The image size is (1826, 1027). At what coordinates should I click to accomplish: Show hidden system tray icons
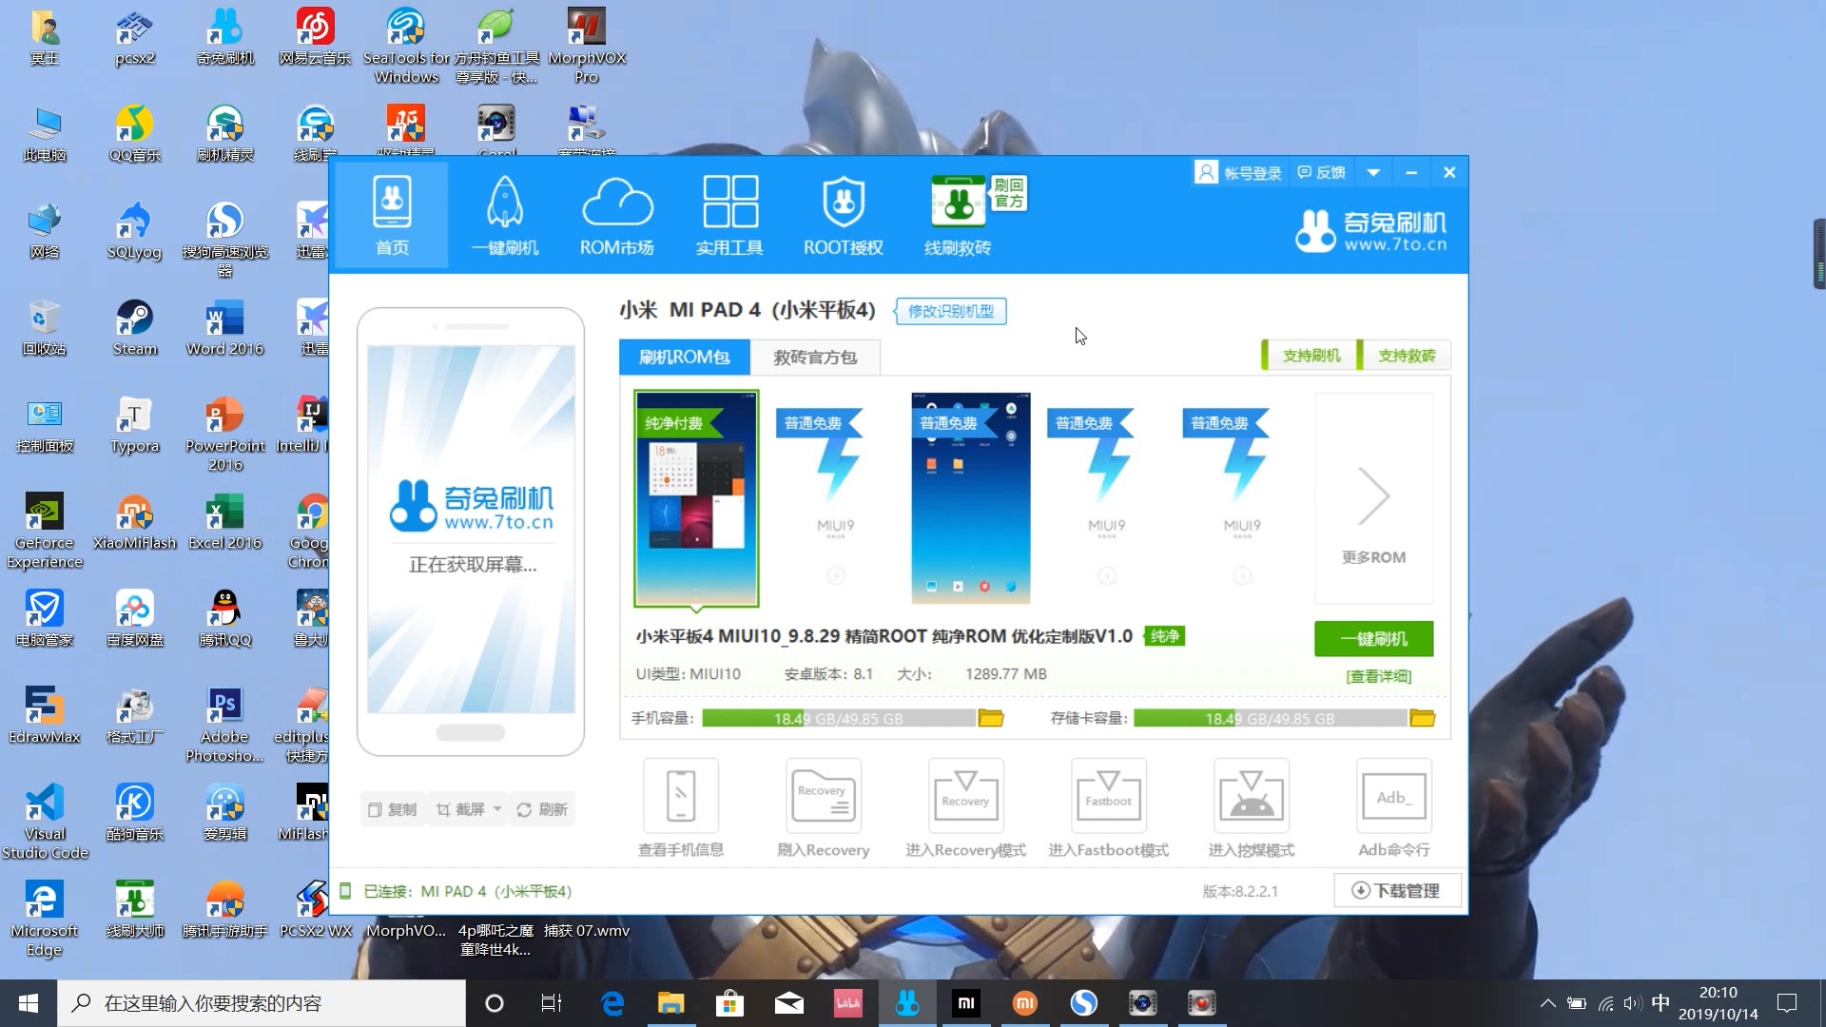(1547, 1003)
